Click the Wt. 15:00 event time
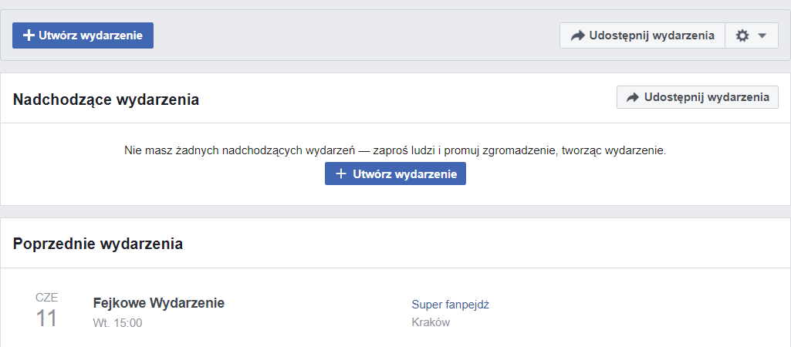The image size is (791, 347). pos(117,323)
